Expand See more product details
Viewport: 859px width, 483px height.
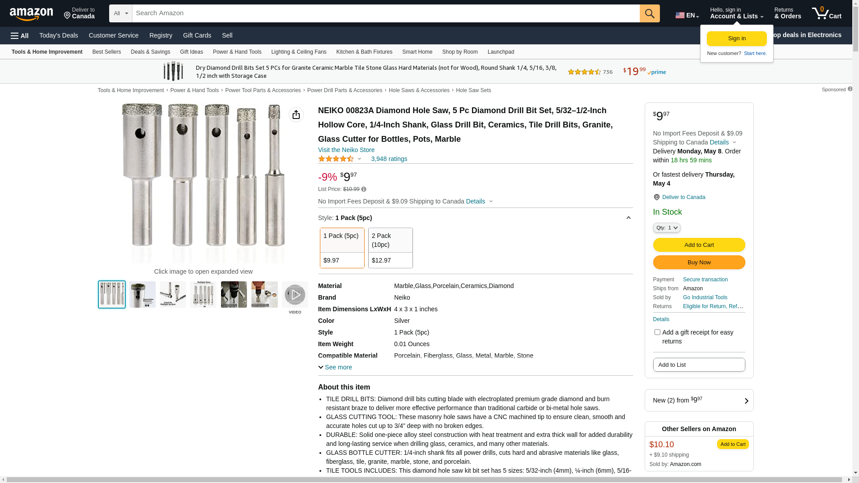[x=335, y=367]
